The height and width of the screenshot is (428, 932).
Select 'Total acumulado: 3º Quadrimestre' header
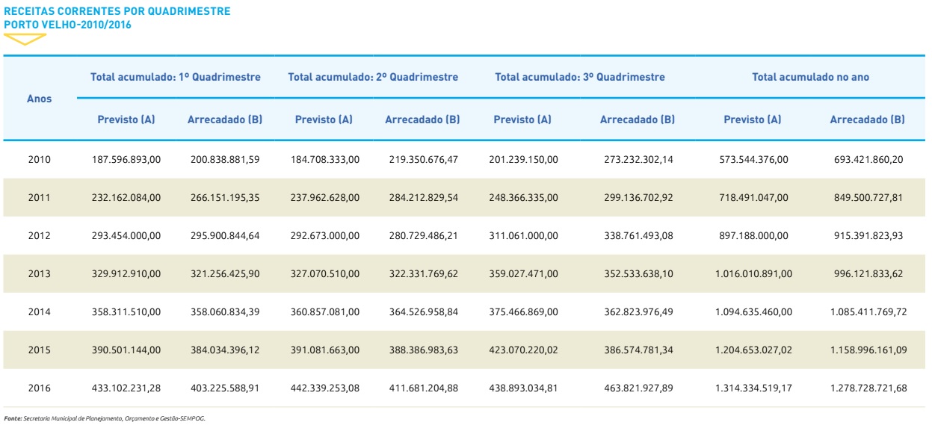[579, 77]
